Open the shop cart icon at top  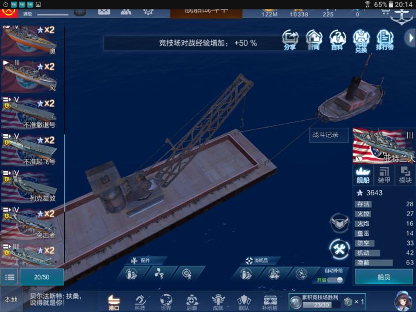[385, 12]
